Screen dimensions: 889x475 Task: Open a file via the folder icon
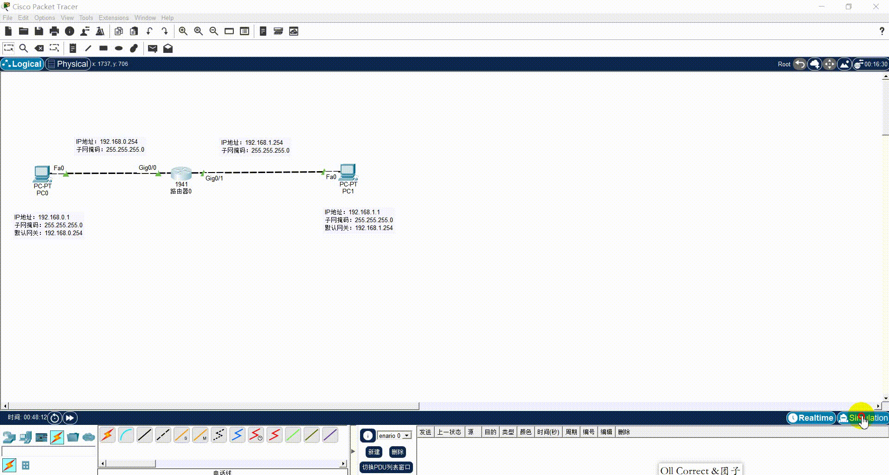tap(24, 31)
